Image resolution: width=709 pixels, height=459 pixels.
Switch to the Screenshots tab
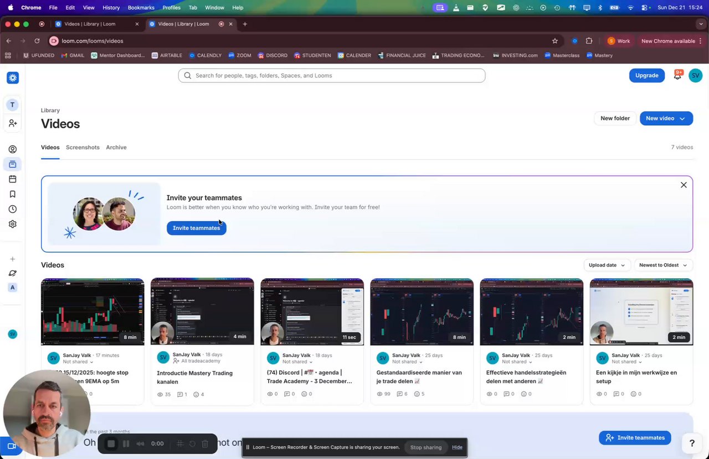(x=83, y=148)
